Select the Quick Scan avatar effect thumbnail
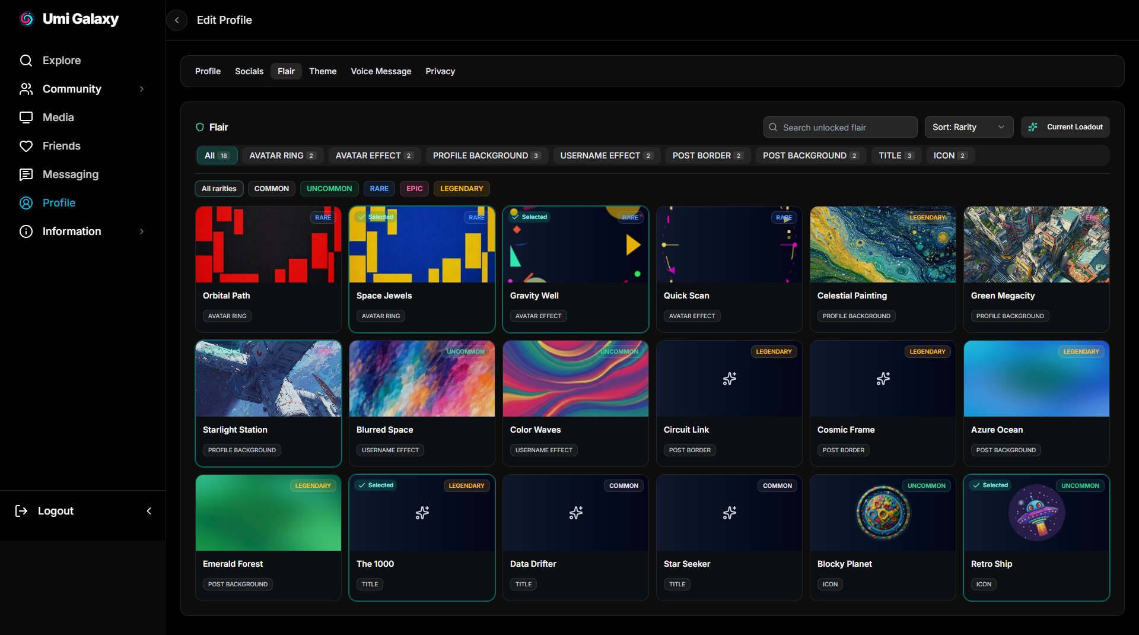Viewport: 1139px width, 635px height. pos(730,245)
